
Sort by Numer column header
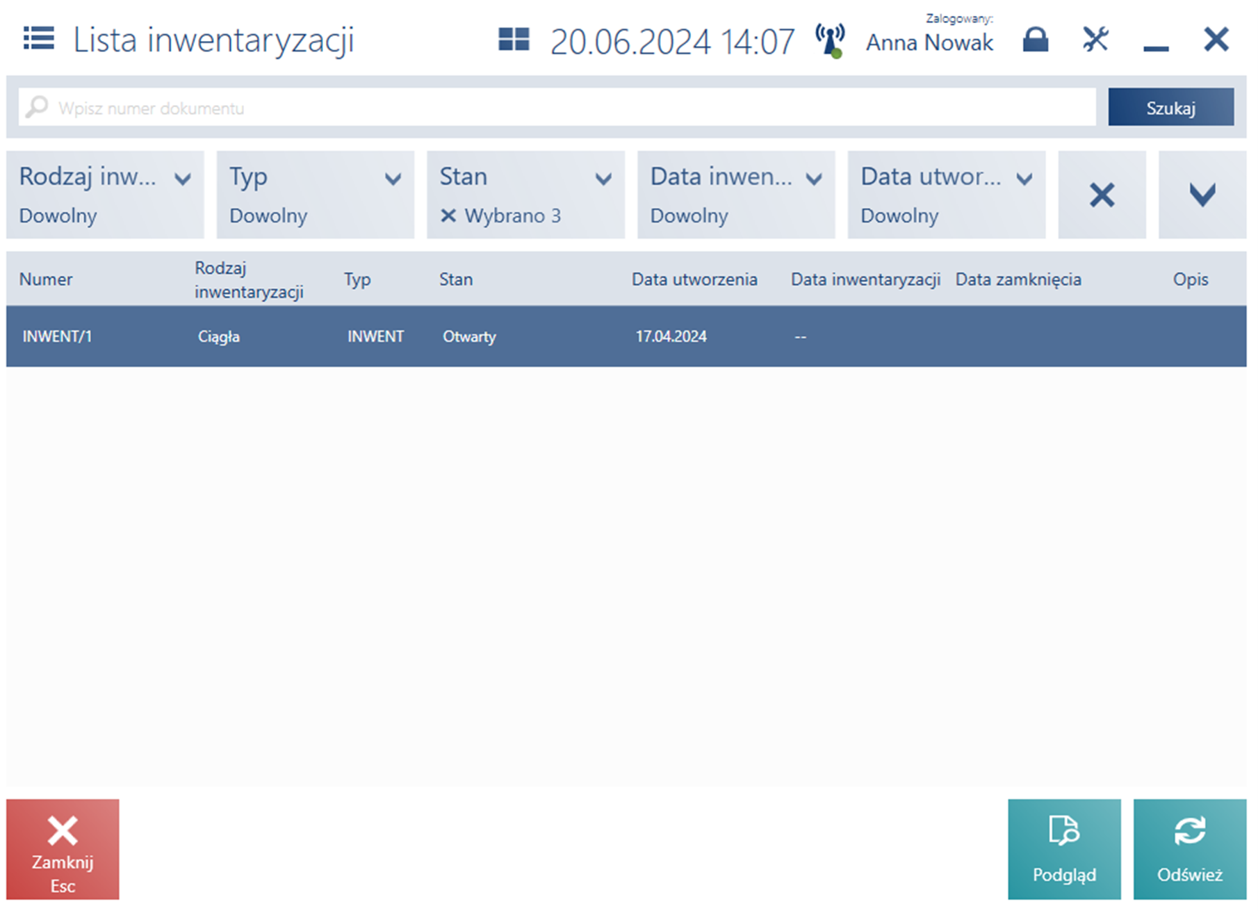tap(46, 280)
